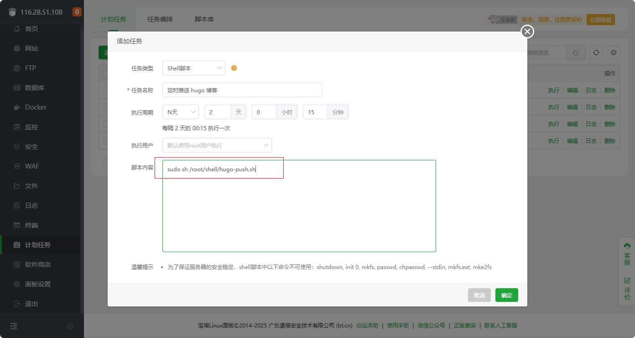Open the 微信公众号 footer link
Screen dimensions: 635x338
point(432,326)
